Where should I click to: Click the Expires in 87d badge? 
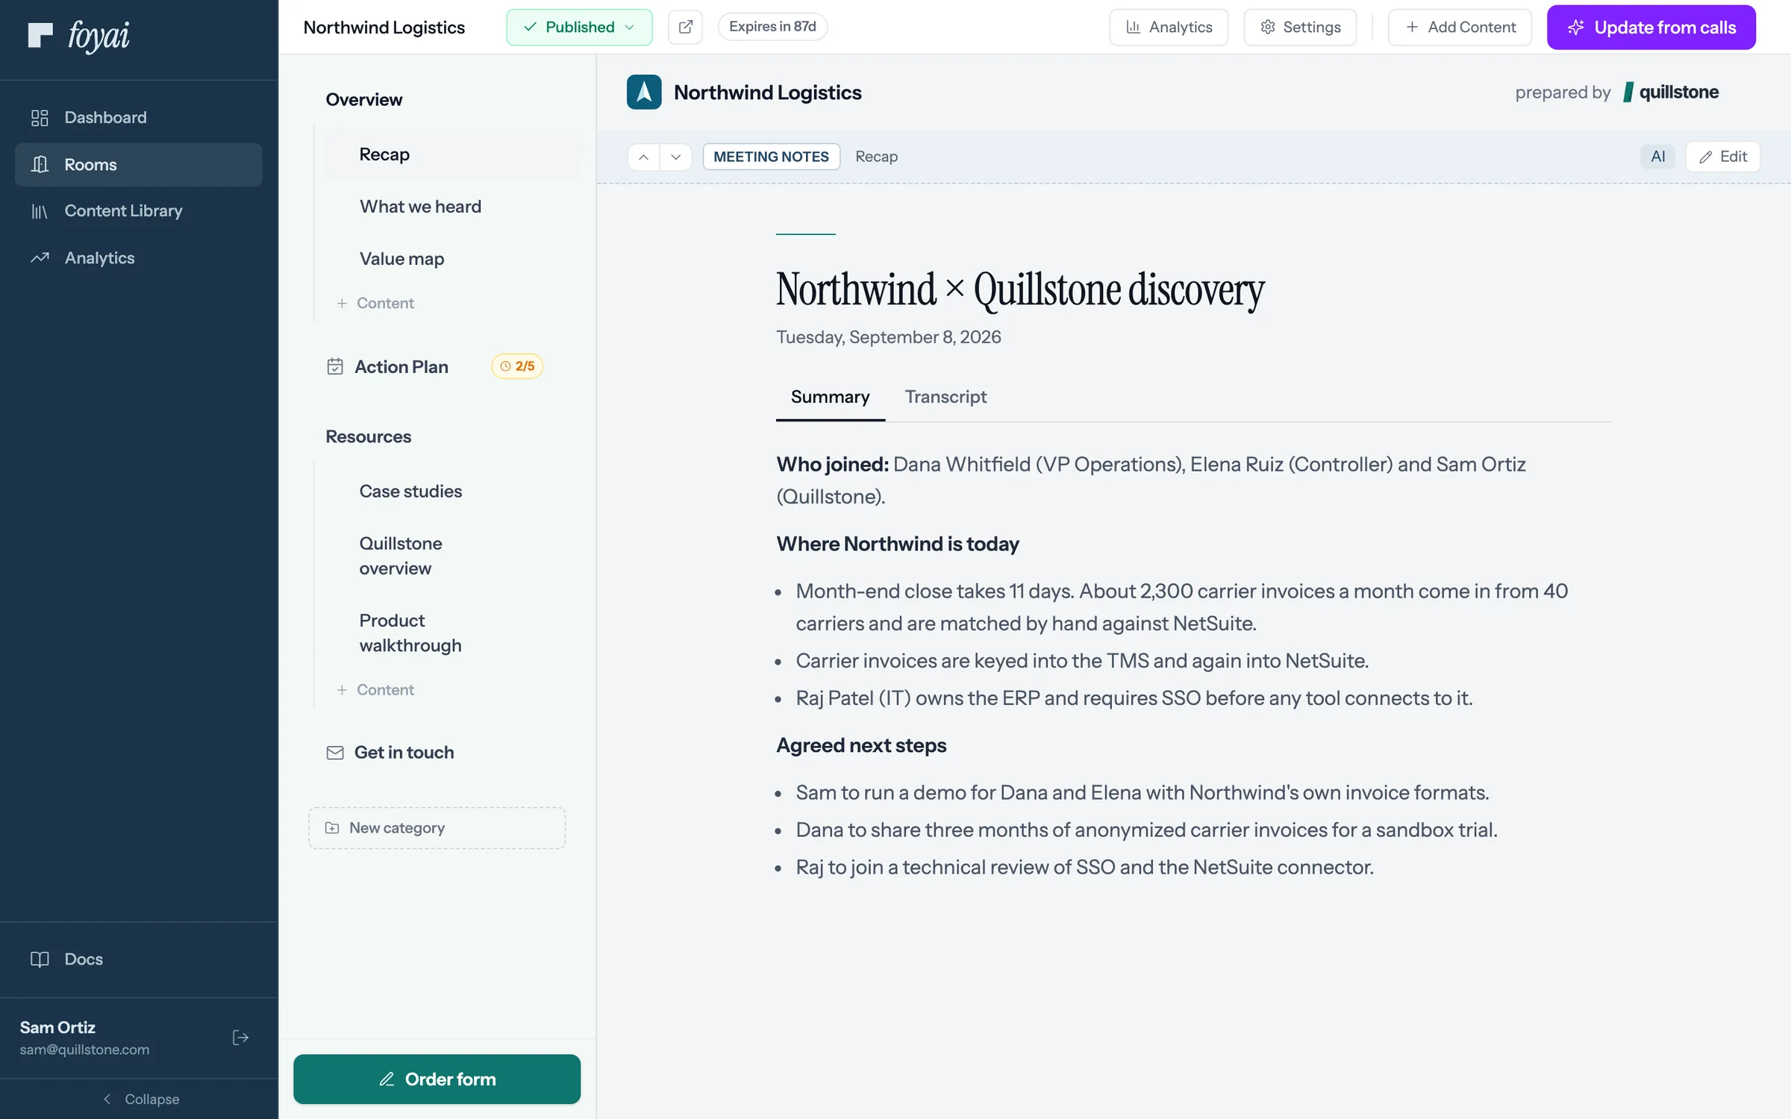click(x=772, y=27)
